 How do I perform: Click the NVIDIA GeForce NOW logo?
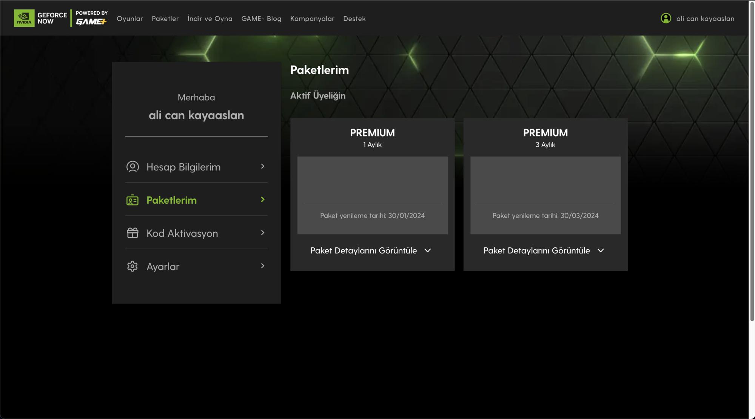(40, 18)
